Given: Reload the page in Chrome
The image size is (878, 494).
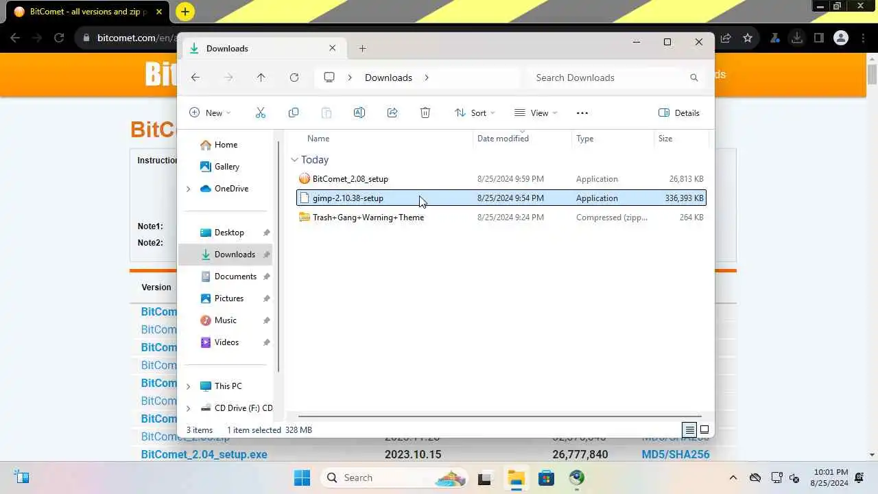Looking at the screenshot, I should point(59,38).
